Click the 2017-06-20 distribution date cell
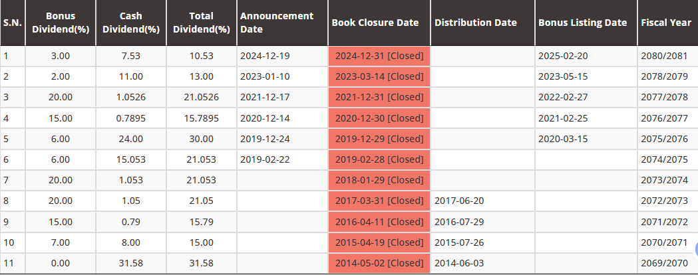 coord(460,201)
